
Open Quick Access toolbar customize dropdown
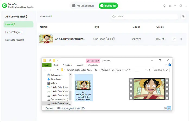pos(57,60)
